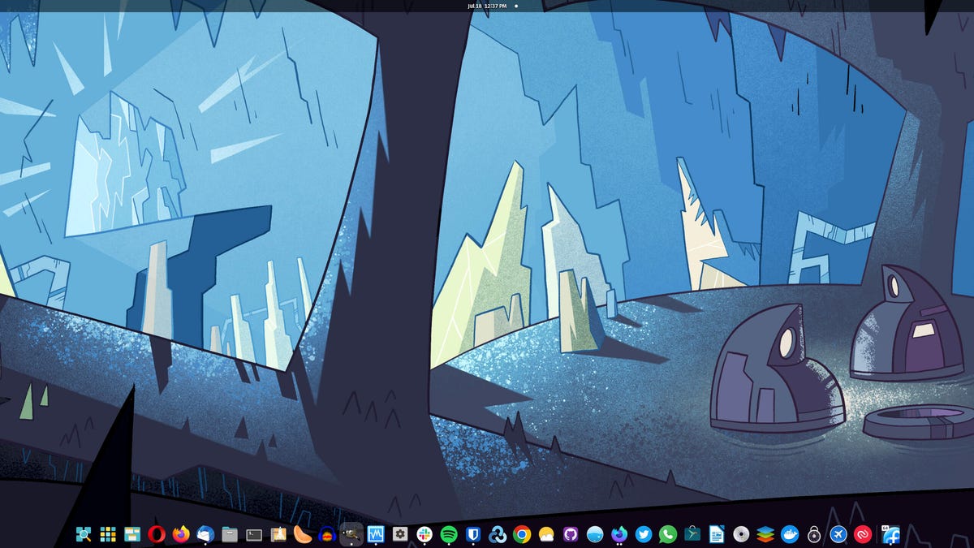Open Slack from the dock
Viewport: 974px width, 548px height.
tap(425, 534)
